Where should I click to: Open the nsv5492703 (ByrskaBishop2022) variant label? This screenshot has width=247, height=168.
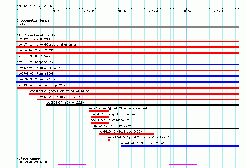41,85
